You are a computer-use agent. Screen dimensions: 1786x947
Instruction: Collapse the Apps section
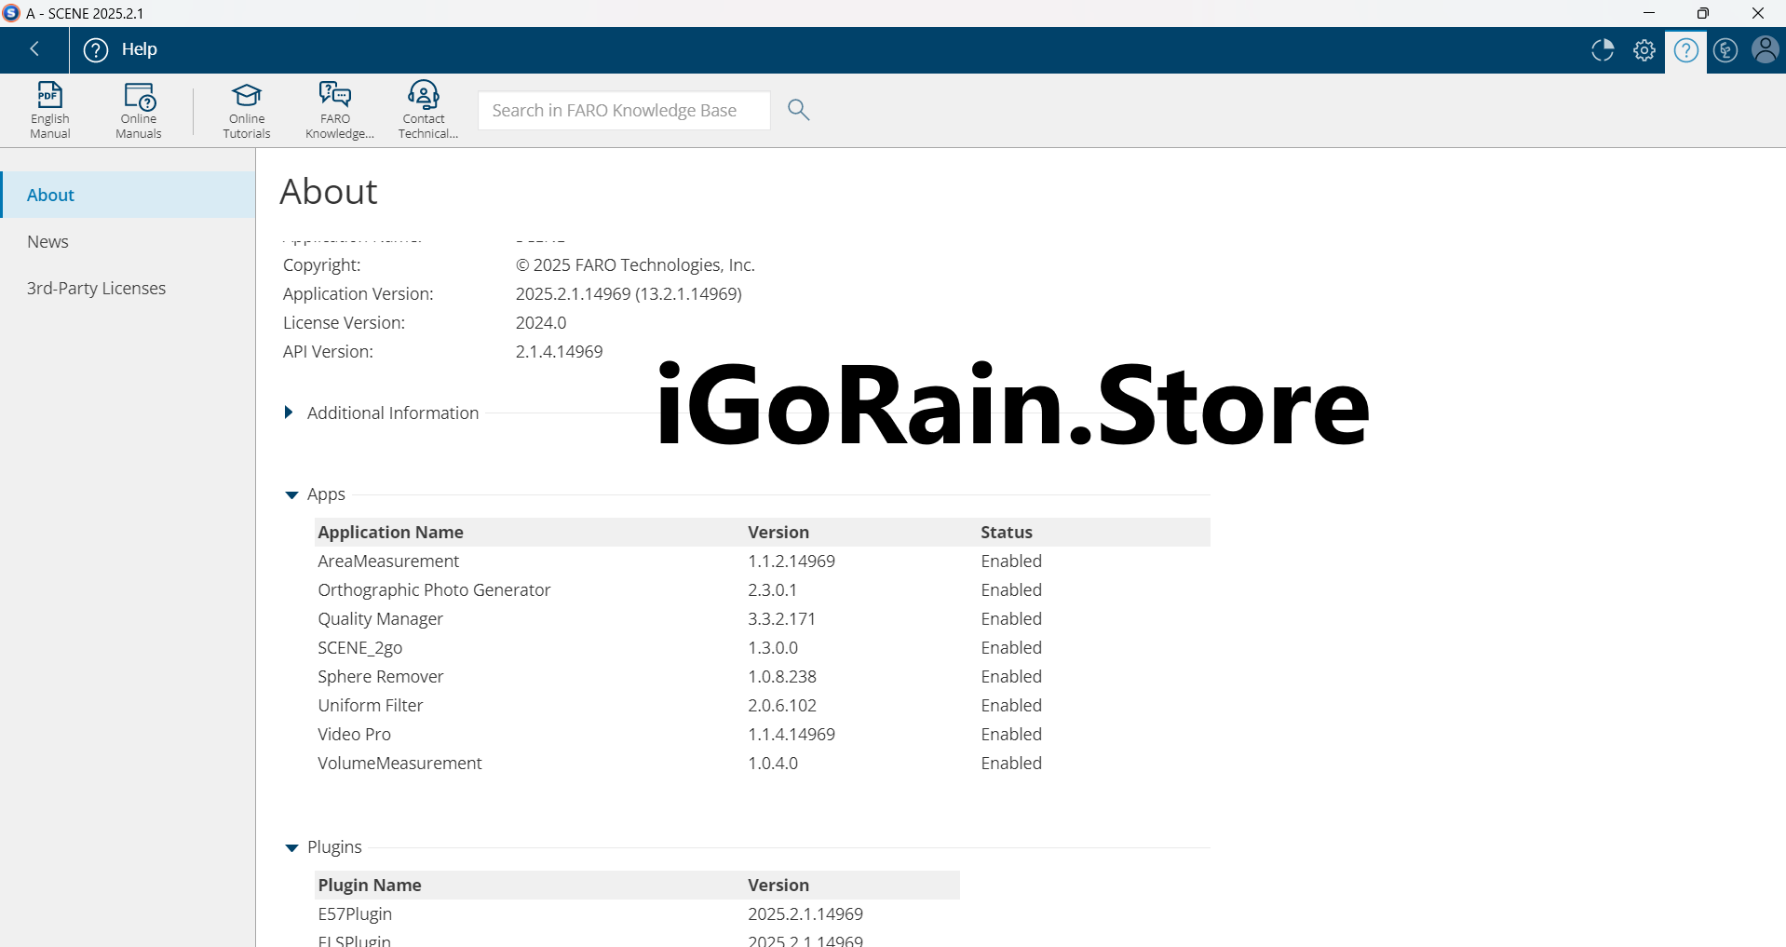291,494
